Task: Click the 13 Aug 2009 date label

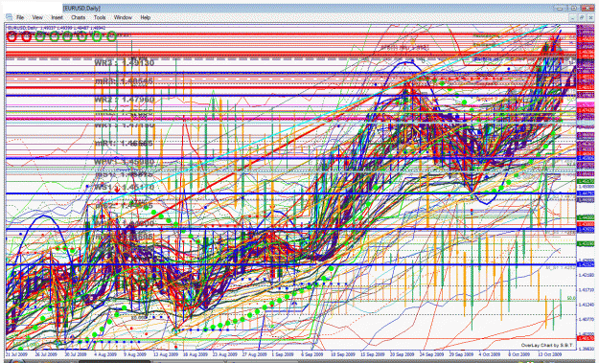Action: point(166,354)
